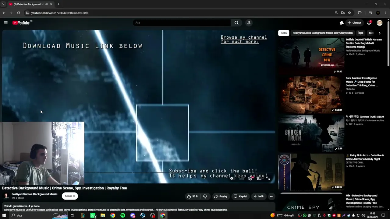The image size is (390, 219).
Task: Start voice search with the microphone icon
Action: pyautogui.click(x=249, y=23)
